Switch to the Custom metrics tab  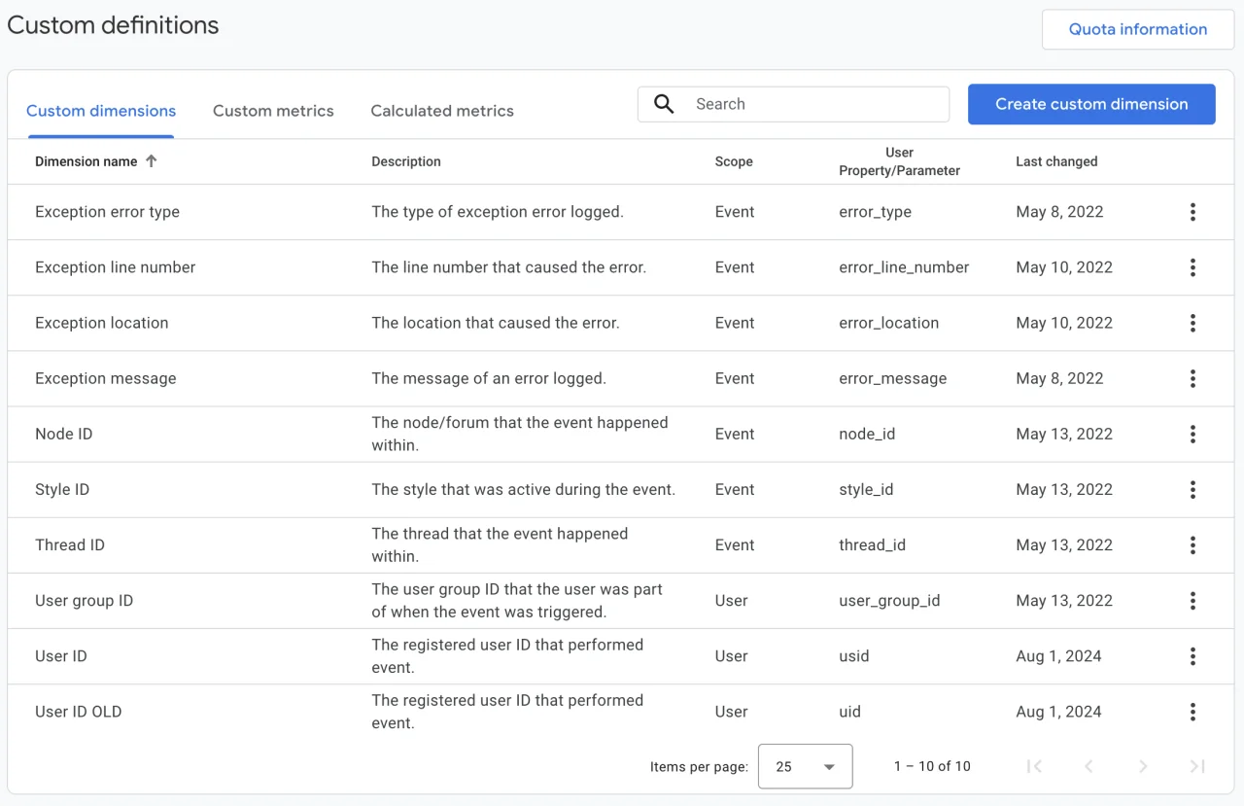(x=273, y=111)
